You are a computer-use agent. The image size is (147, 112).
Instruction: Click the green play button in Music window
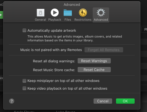pos(1,15)
